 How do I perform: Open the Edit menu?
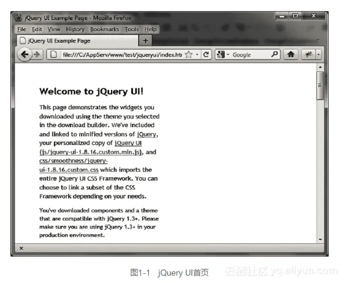click(37, 29)
